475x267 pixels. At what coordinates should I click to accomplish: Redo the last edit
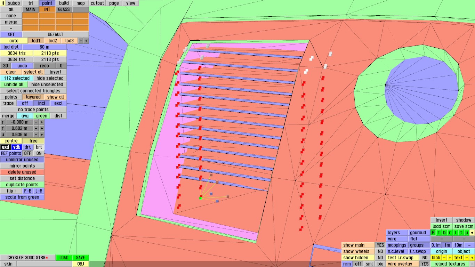tap(45, 66)
